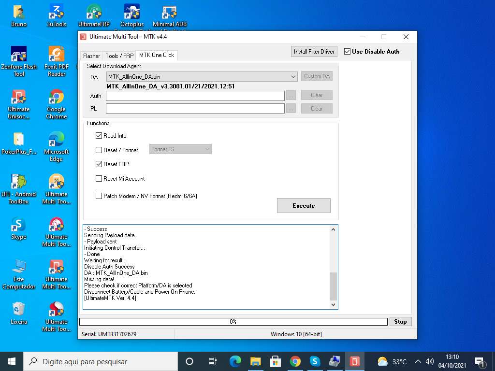Select the MTK One Click tab
Viewport: 495px width, 371px height.
[157, 55]
